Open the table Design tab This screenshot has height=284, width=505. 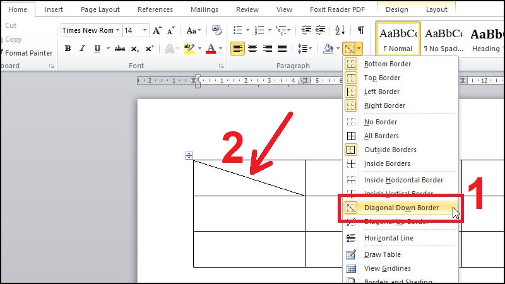[397, 9]
